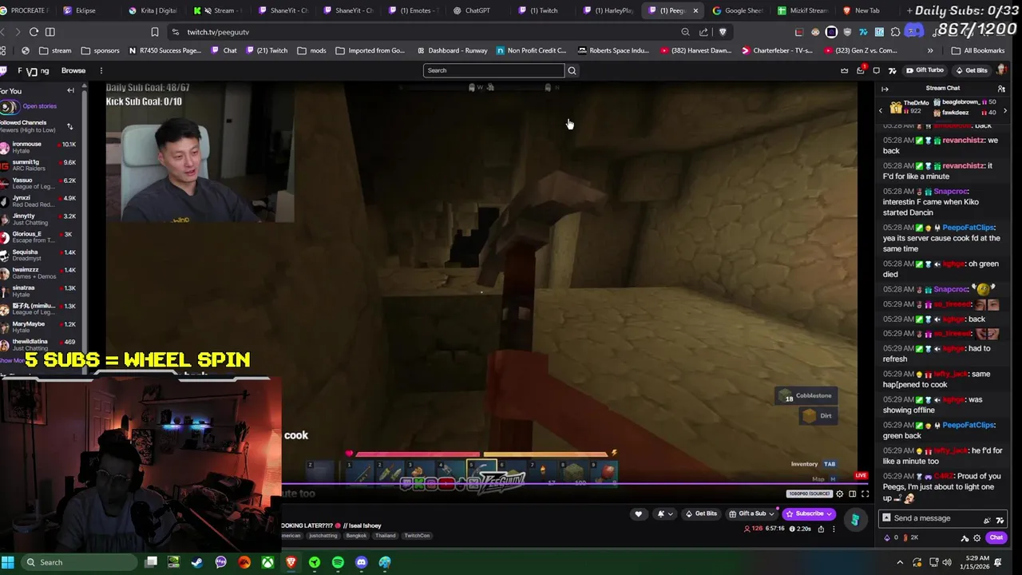Open the Windows Start menu
Viewport: 1022px width, 575px height.
coord(7,562)
